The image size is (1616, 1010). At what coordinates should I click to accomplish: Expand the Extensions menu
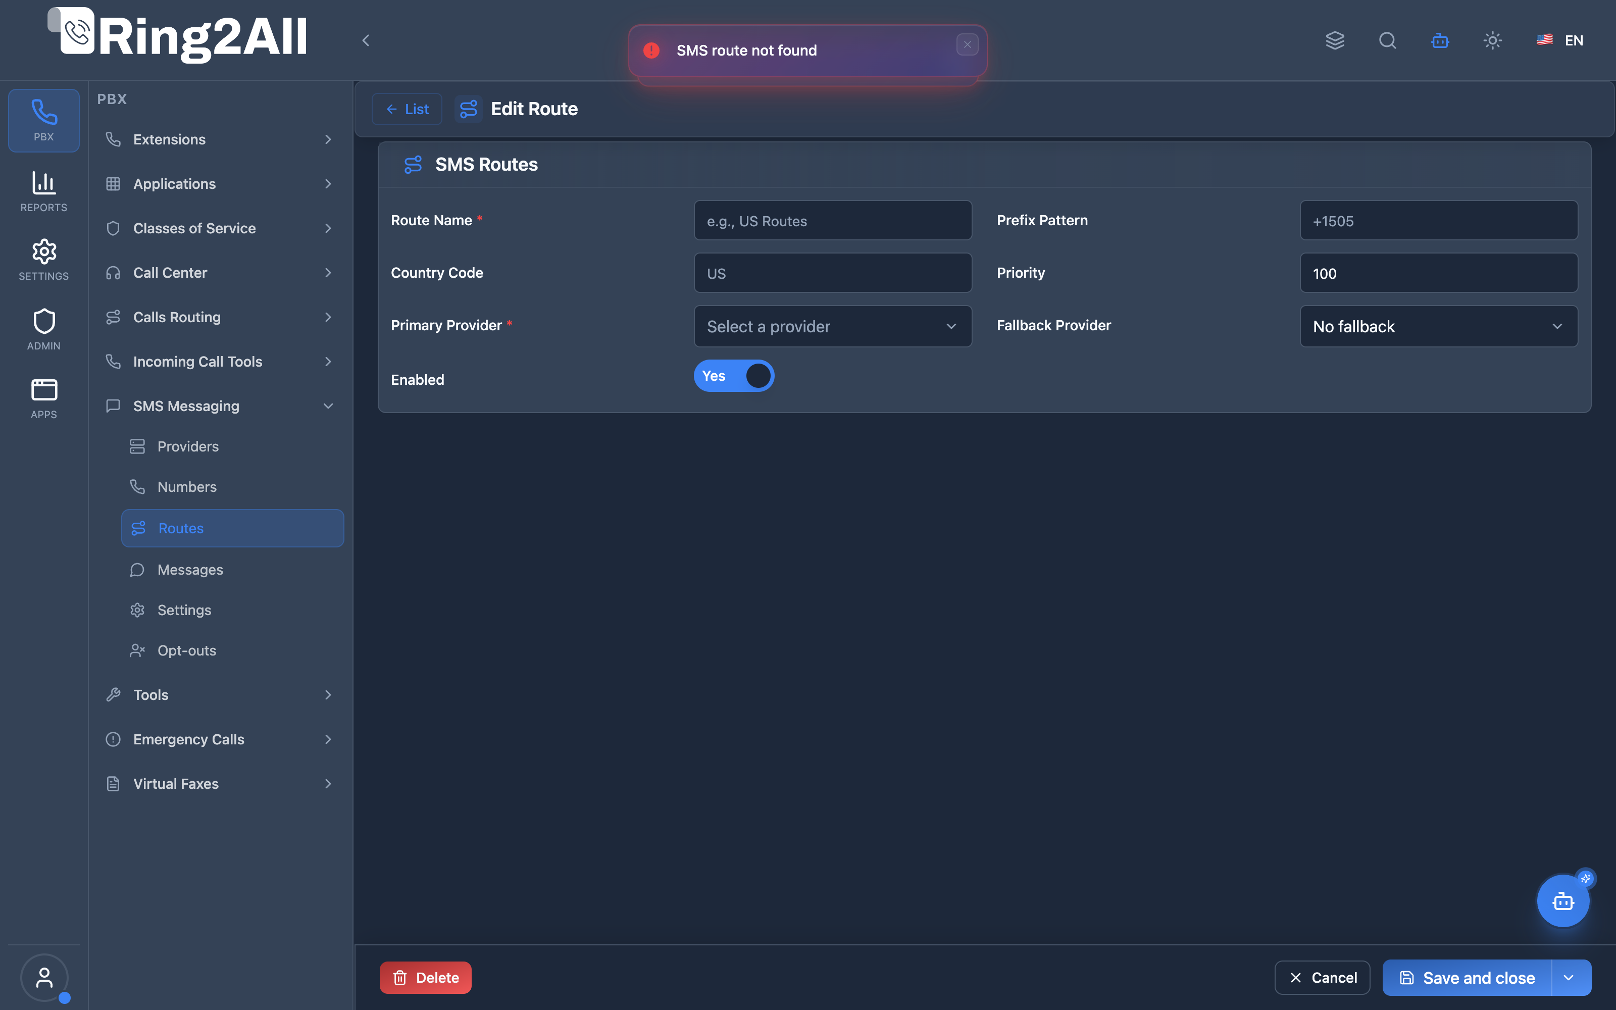[220, 139]
